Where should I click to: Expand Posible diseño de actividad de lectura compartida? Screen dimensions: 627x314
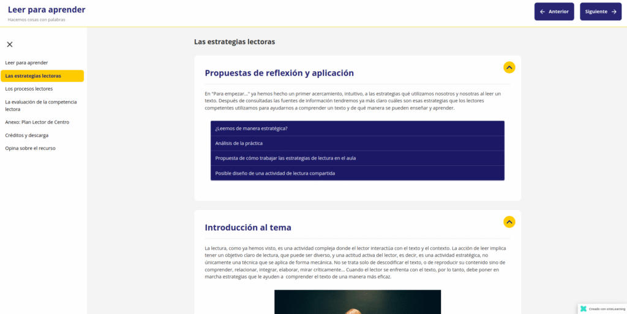tap(357, 173)
